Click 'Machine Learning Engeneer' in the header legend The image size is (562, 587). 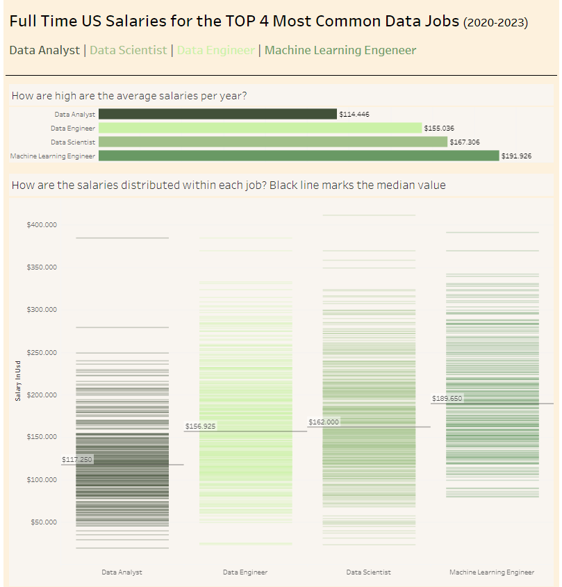click(x=340, y=50)
